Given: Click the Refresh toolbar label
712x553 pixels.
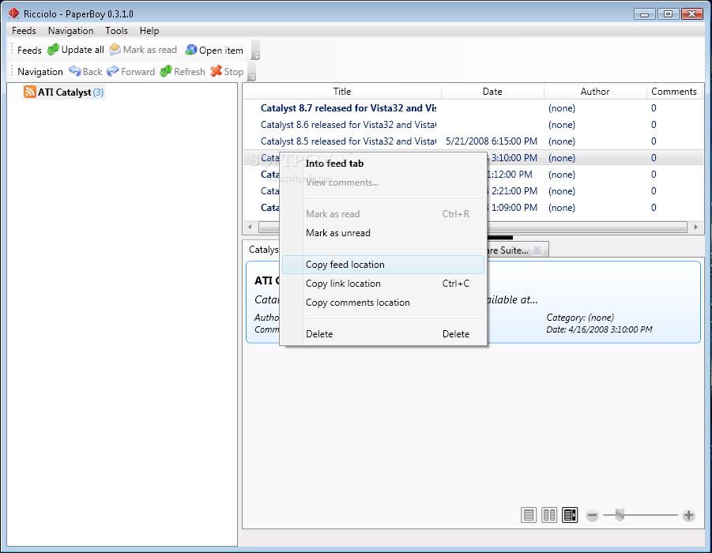Looking at the screenshot, I should 190,72.
